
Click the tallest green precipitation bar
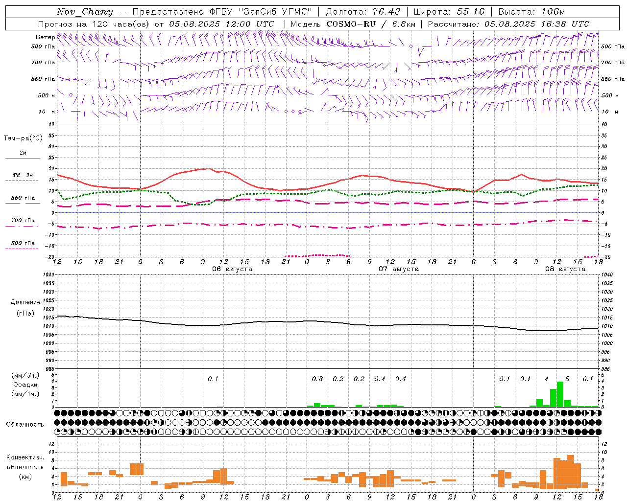(560, 394)
